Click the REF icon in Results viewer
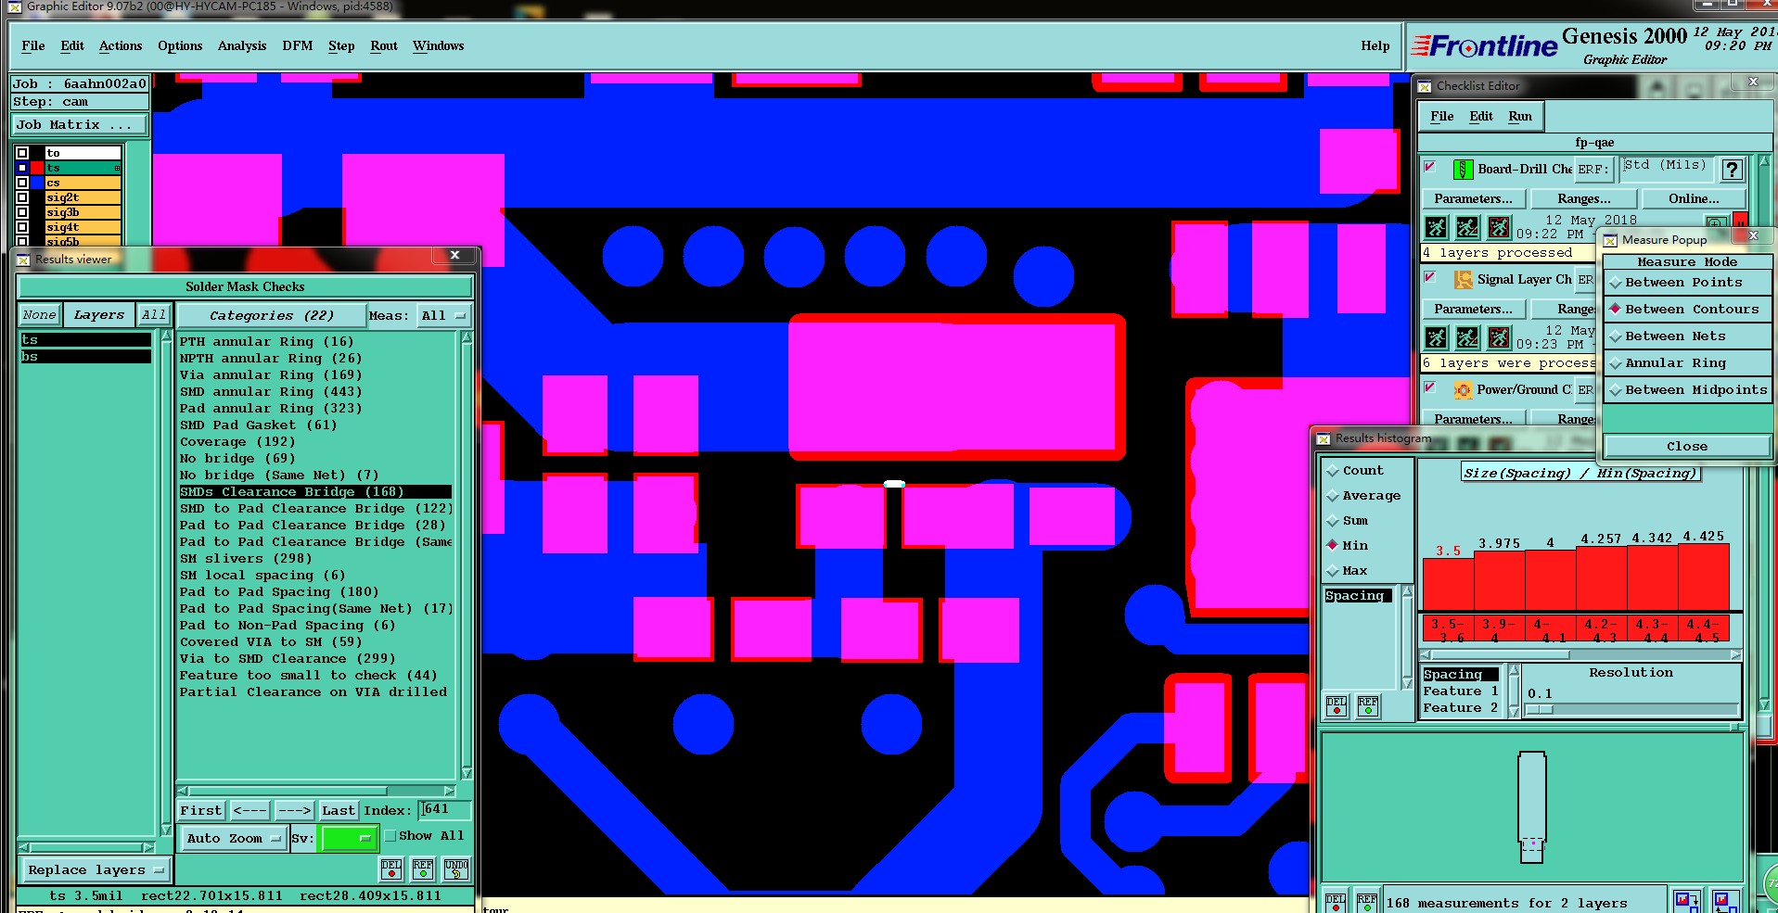 423,869
